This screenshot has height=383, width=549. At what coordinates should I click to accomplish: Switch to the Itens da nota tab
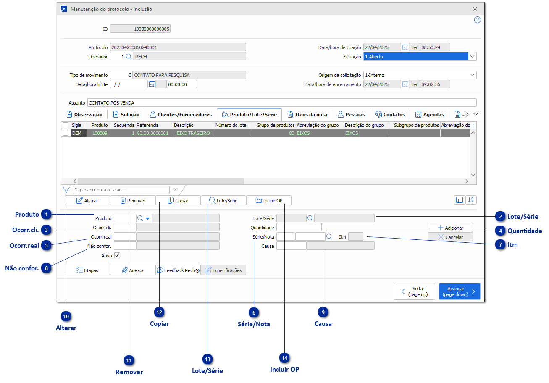(x=307, y=115)
